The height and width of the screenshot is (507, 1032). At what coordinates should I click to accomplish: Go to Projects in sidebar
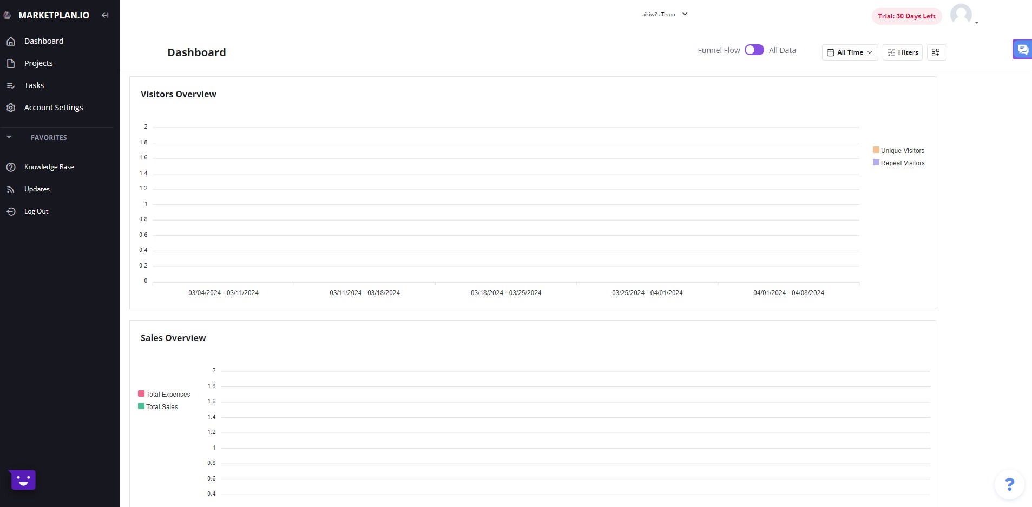(x=38, y=63)
